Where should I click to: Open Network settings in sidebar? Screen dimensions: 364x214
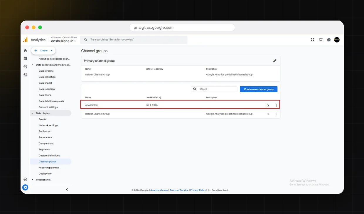(48, 125)
